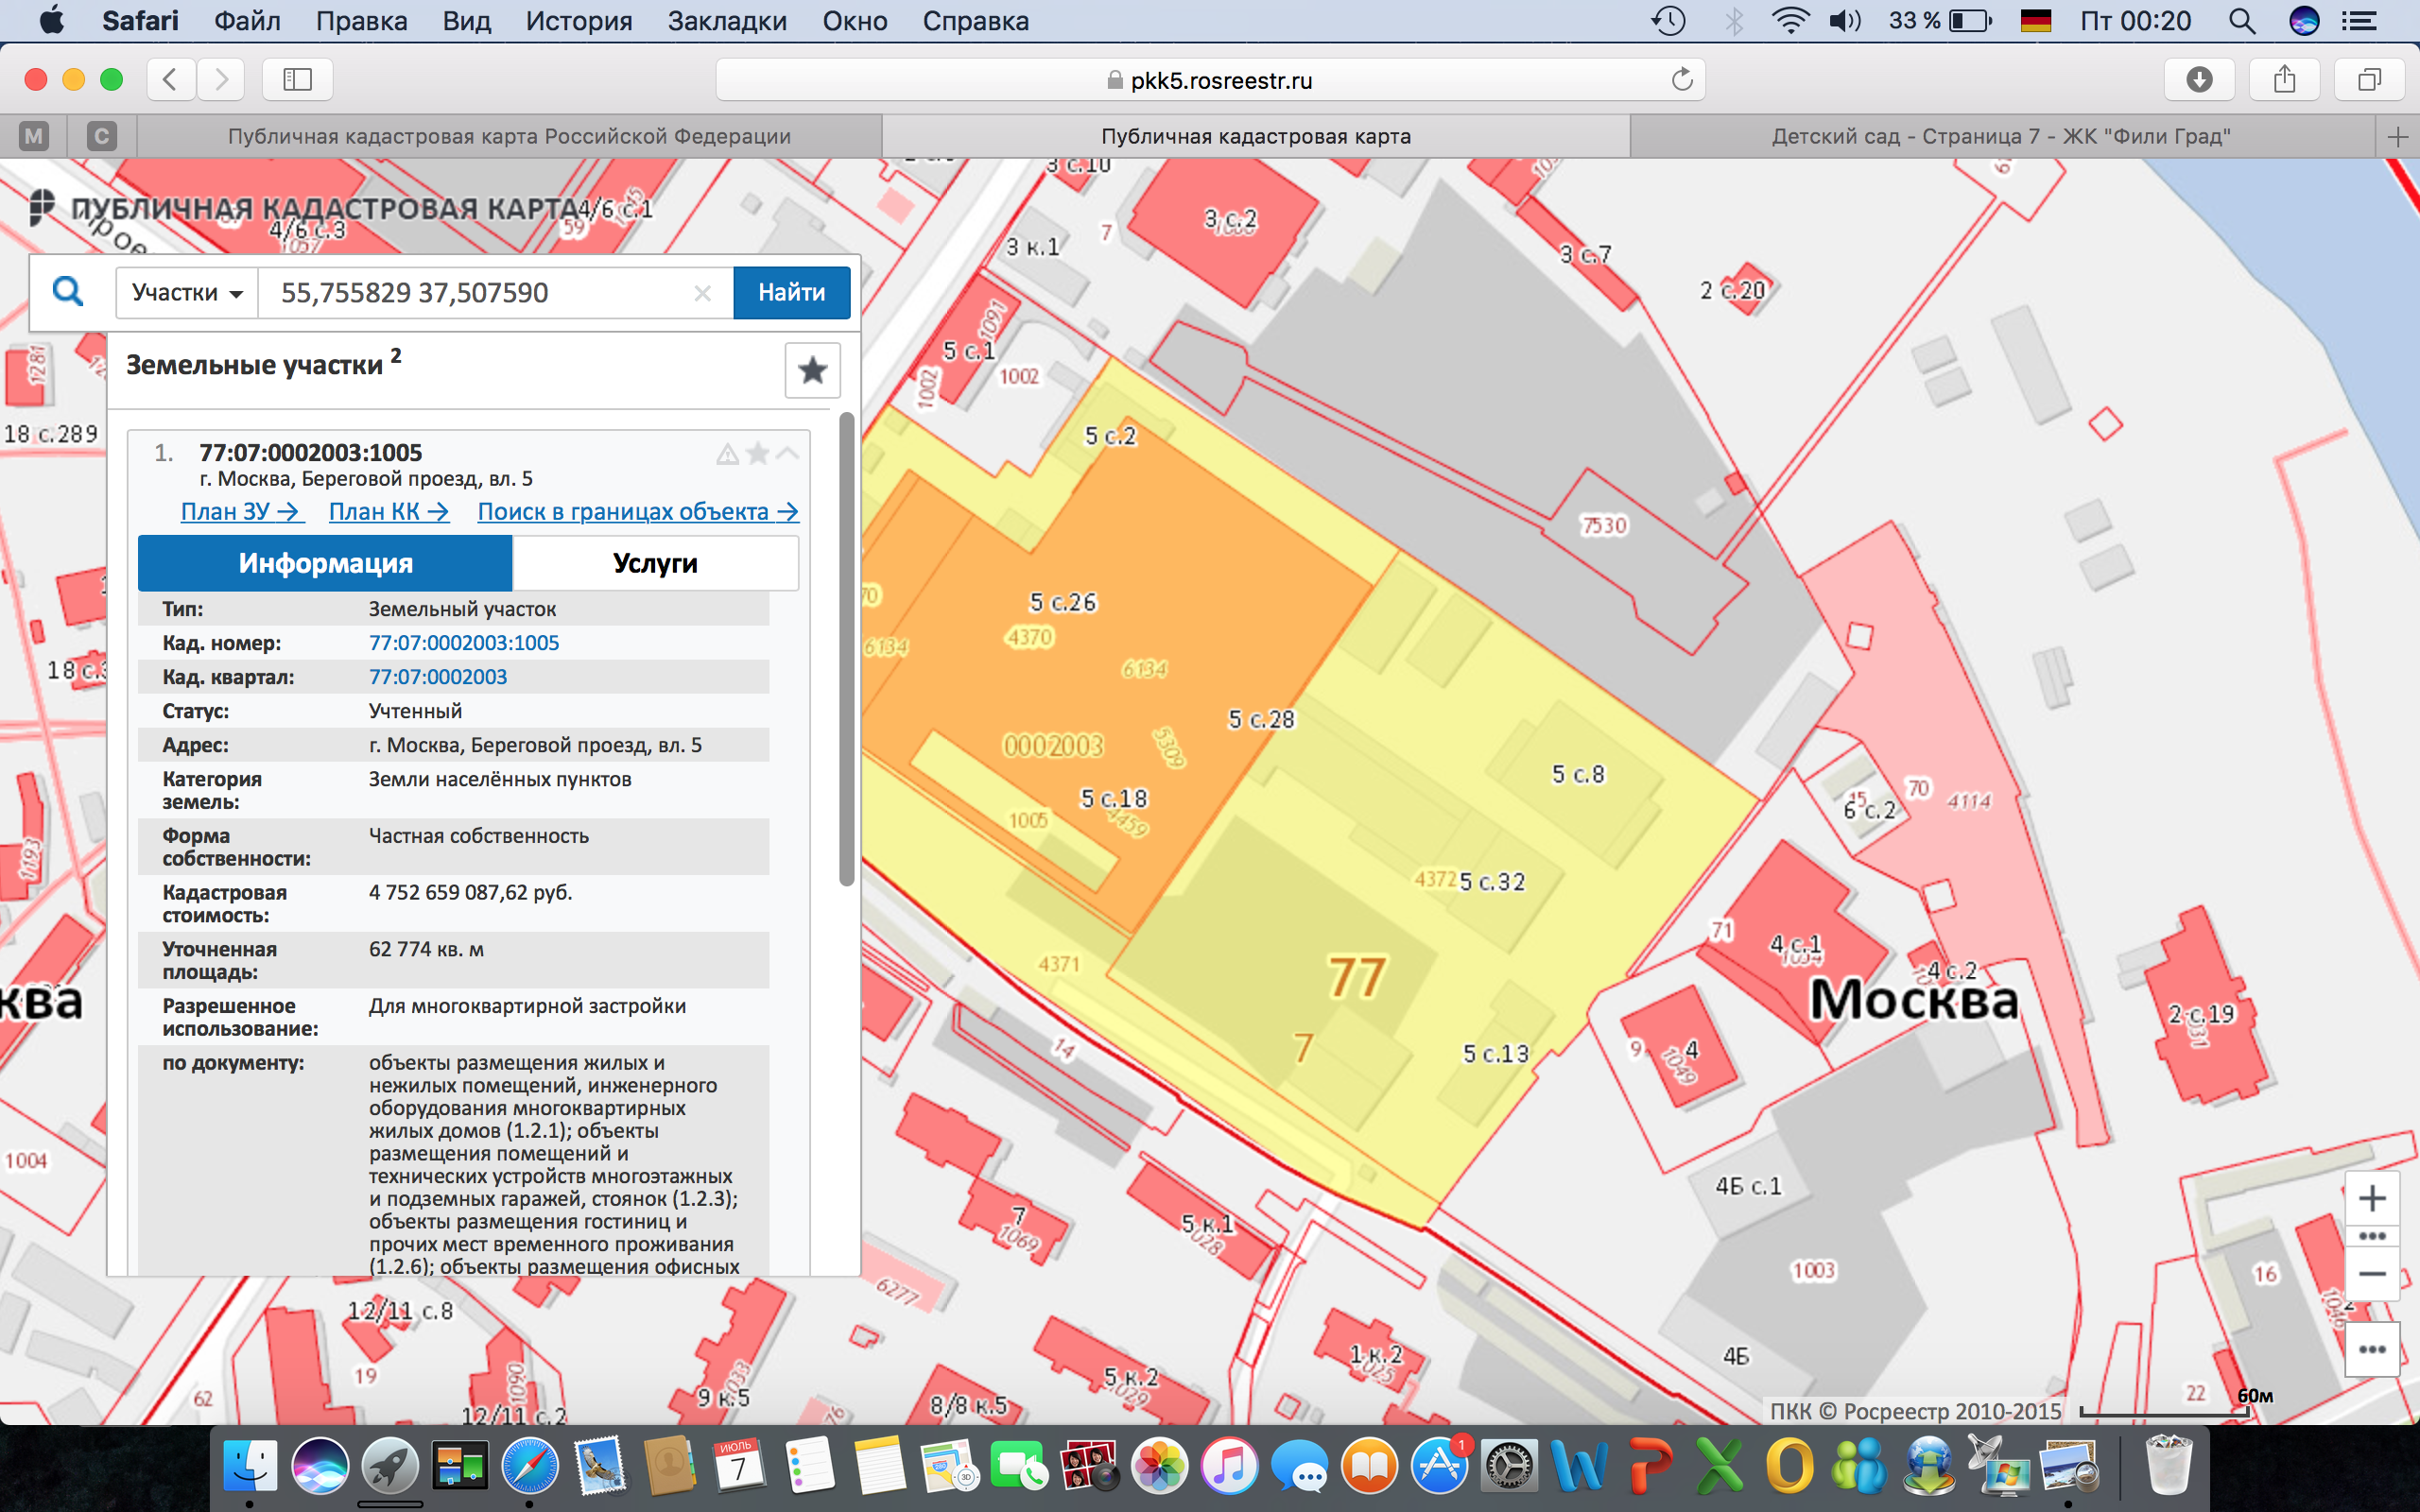Toggle the Safari sidebar button

[x=297, y=79]
